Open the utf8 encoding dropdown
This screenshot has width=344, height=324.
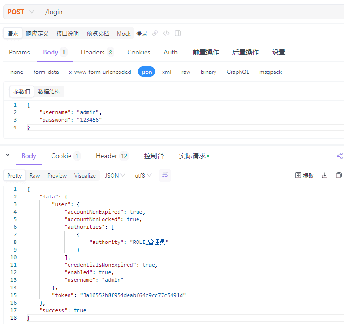coord(143,176)
